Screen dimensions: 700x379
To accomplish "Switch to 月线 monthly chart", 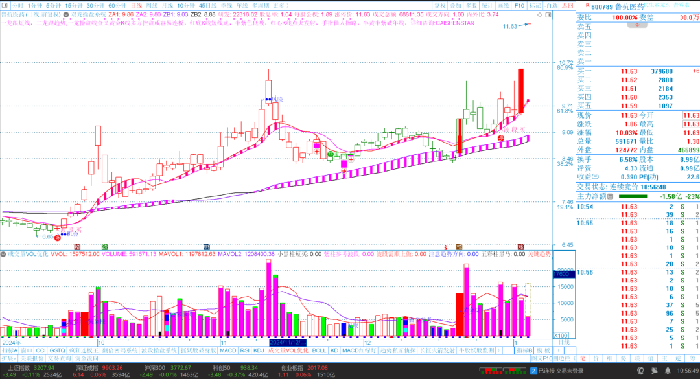I will (167, 6).
